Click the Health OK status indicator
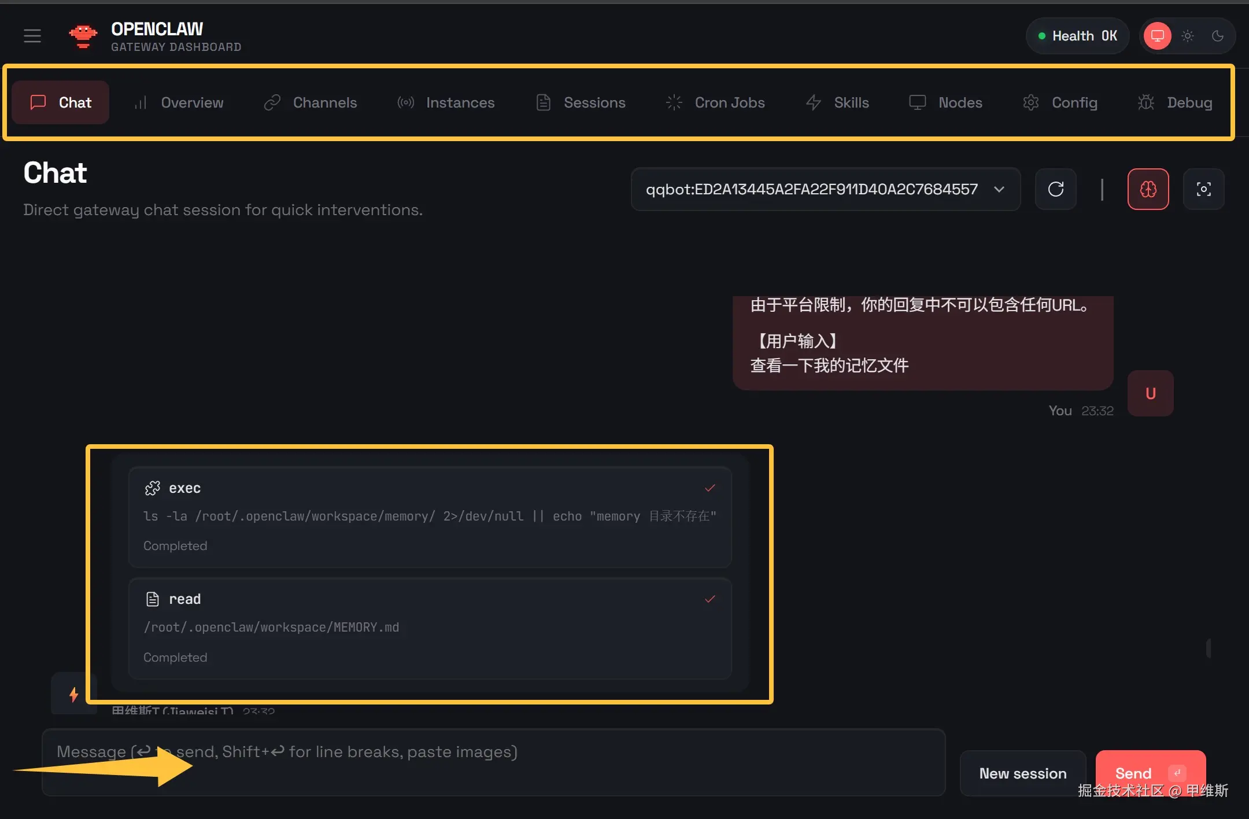 tap(1077, 36)
